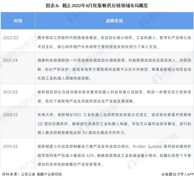Click the @前瞻经济学人APP credit
This screenshot has width=194, height=180.
pos(178,174)
